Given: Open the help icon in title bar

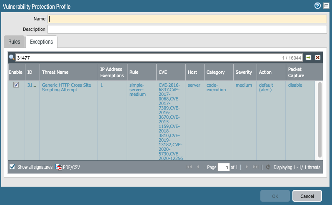Looking at the screenshot, I should click(x=318, y=6).
